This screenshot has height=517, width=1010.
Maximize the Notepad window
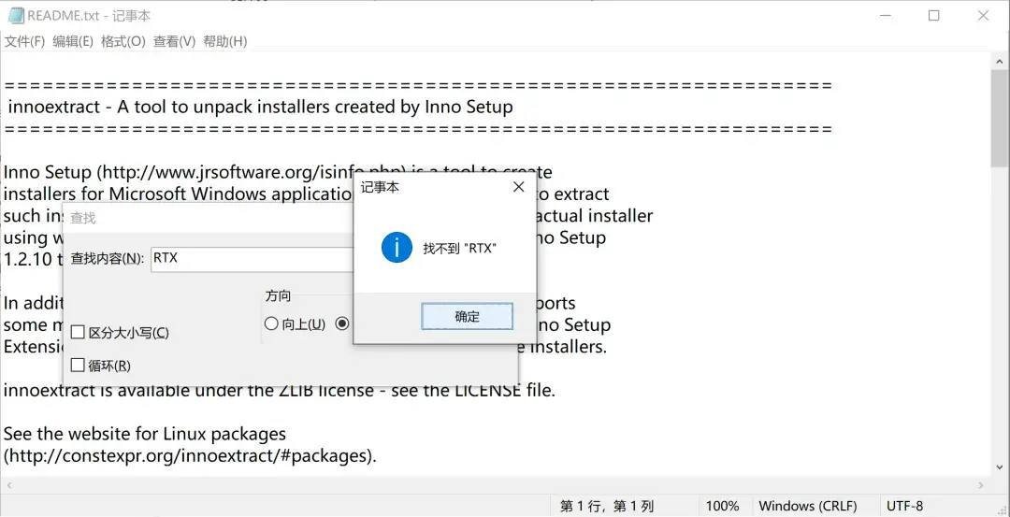(x=933, y=16)
